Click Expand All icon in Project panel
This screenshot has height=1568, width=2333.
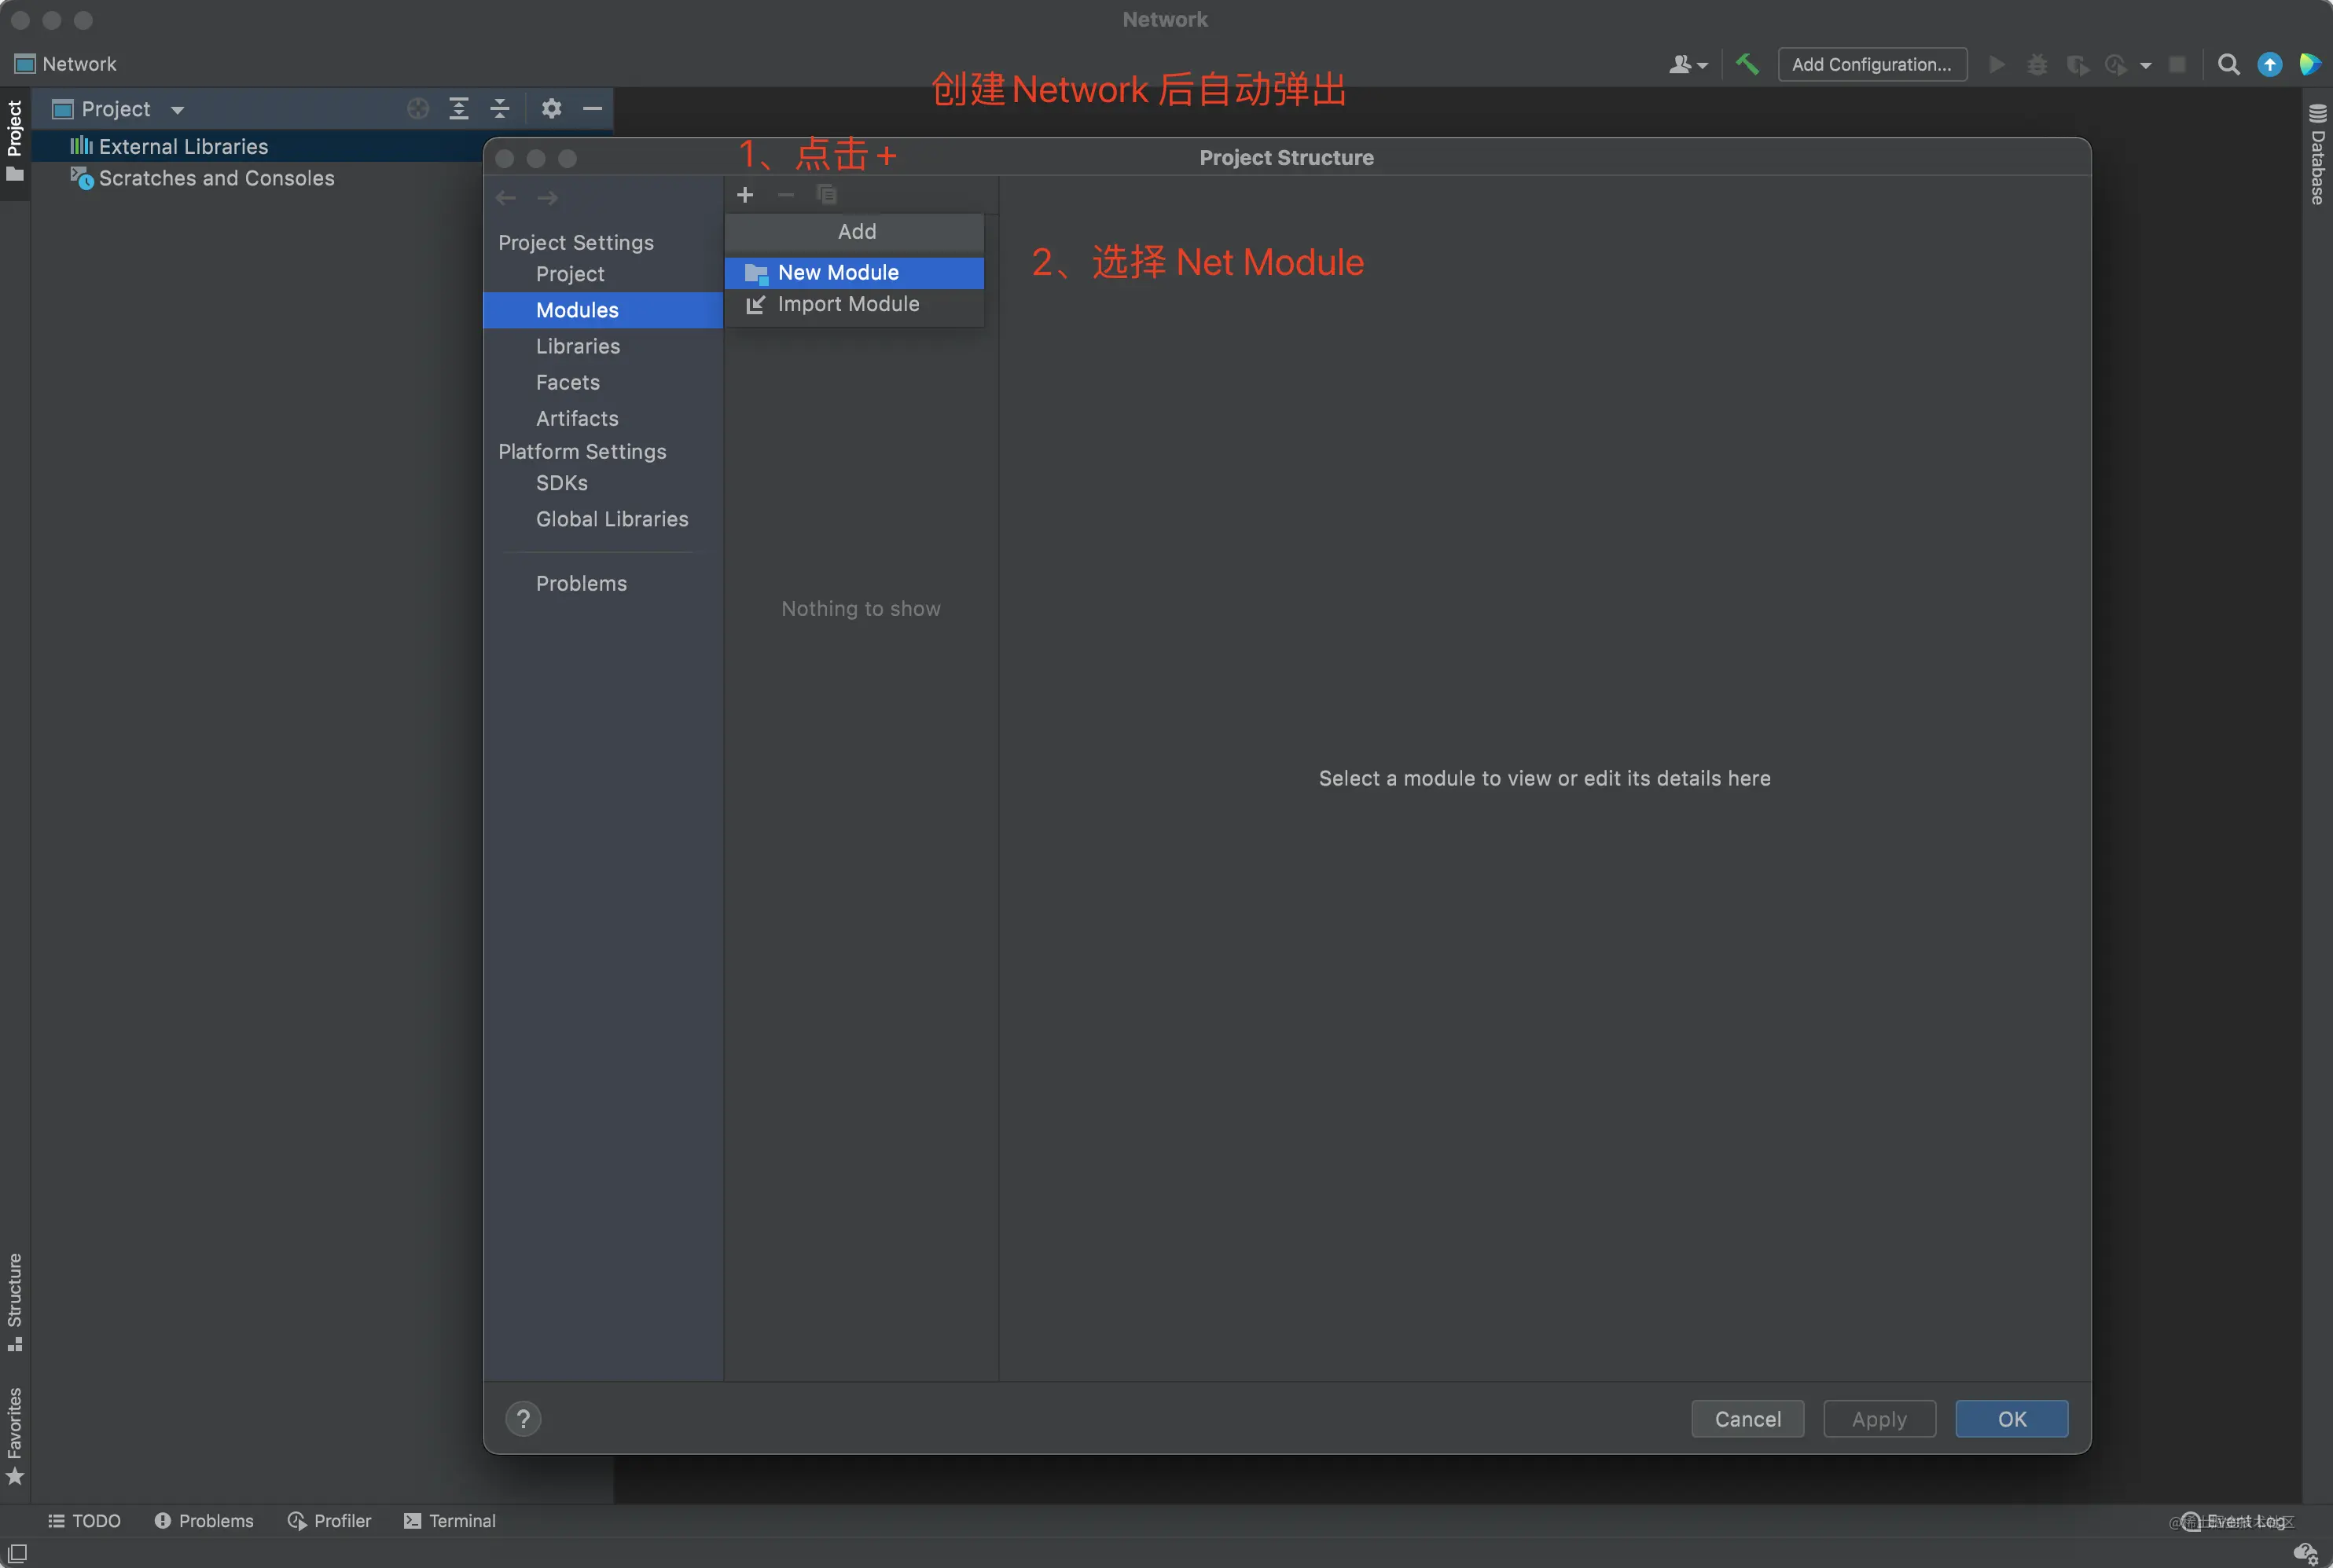459,109
